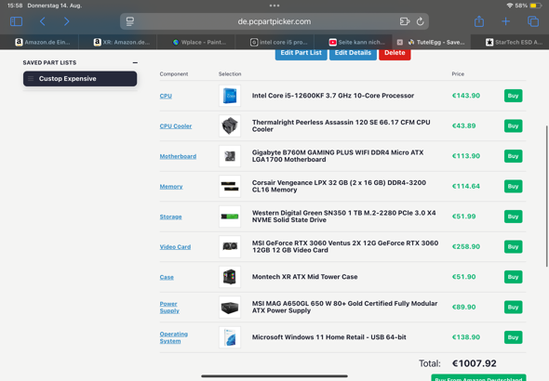Go forward using the browser forward arrow
Screen dimensions: 549x381
click(66, 21)
